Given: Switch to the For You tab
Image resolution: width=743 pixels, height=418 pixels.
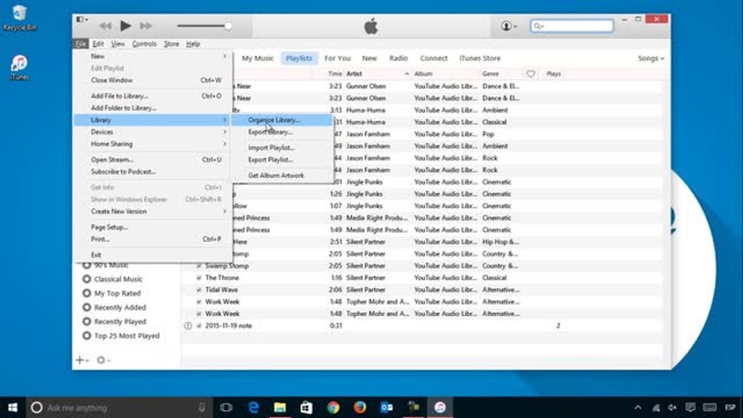Looking at the screenshot, I should tap(337, 58).
